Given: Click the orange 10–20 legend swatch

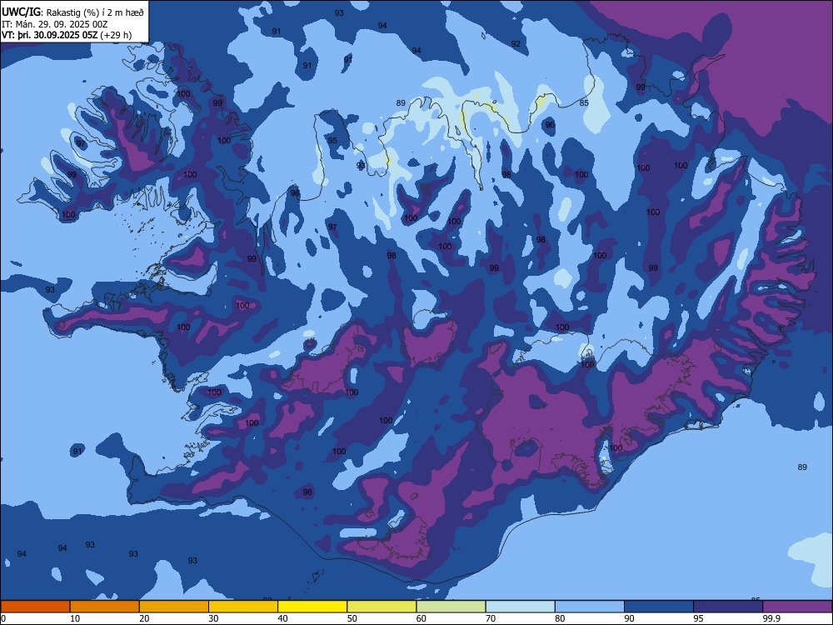Looking at the screenshot, I should click(105, 607).
